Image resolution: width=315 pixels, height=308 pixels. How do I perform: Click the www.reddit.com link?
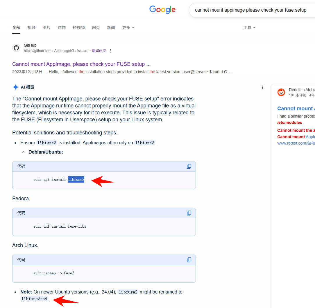296,143
